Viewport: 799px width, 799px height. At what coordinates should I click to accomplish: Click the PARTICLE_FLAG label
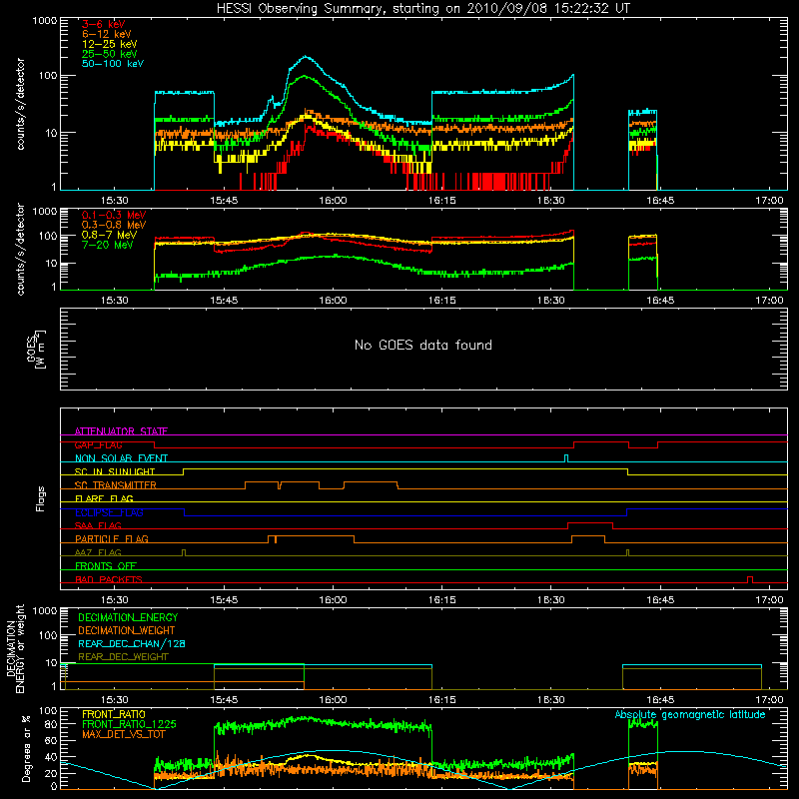click(x=112, y=538)
